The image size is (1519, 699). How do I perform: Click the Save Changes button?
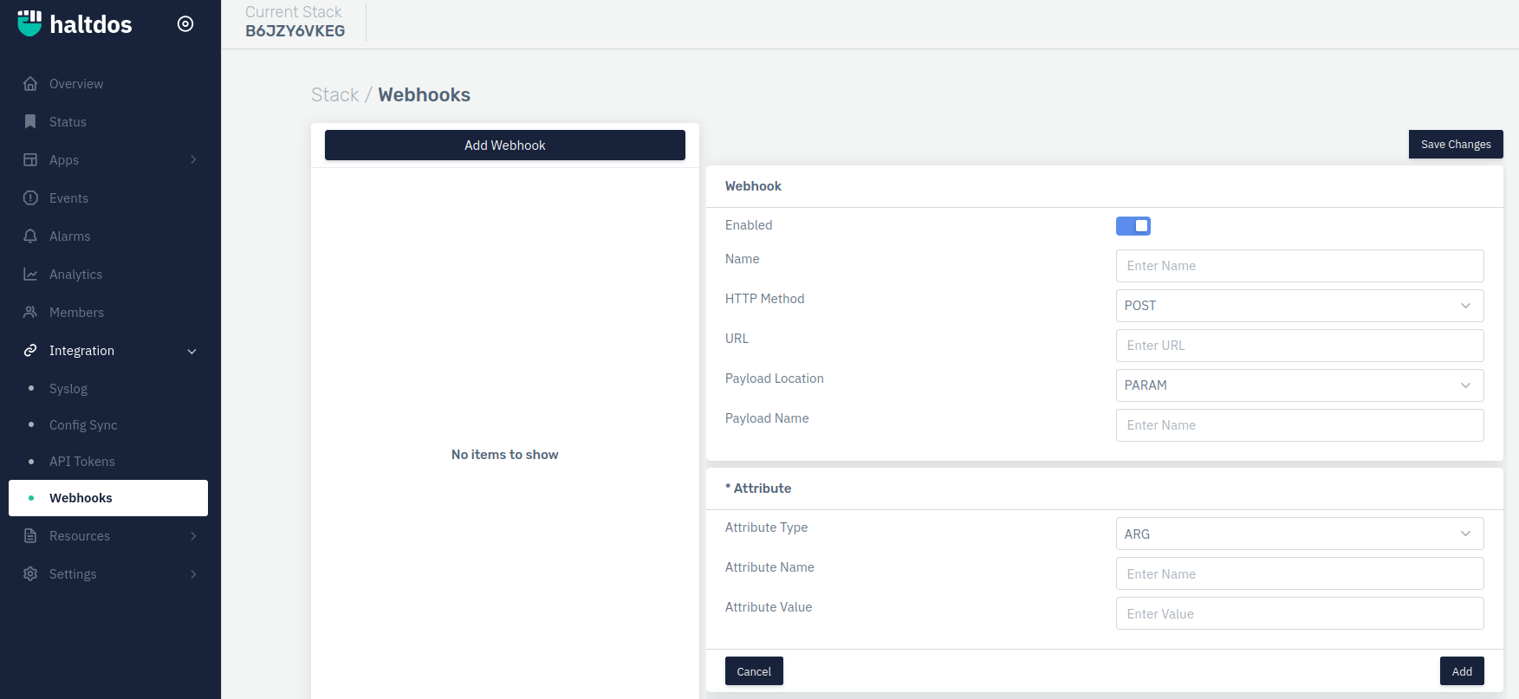(x=1456, y=145)
